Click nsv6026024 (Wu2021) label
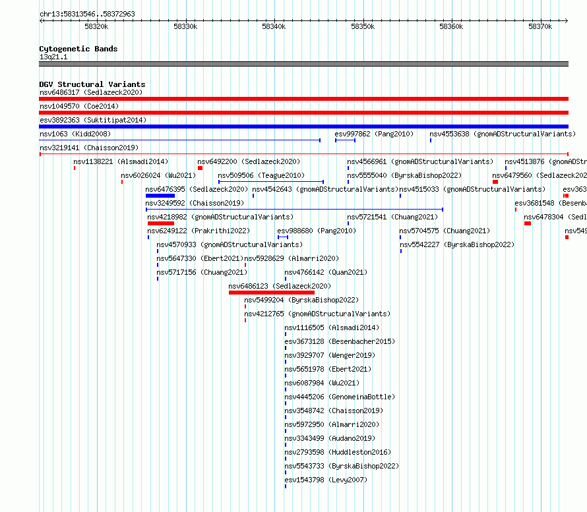Screen dimensions: 587x512 click(158, 175)
